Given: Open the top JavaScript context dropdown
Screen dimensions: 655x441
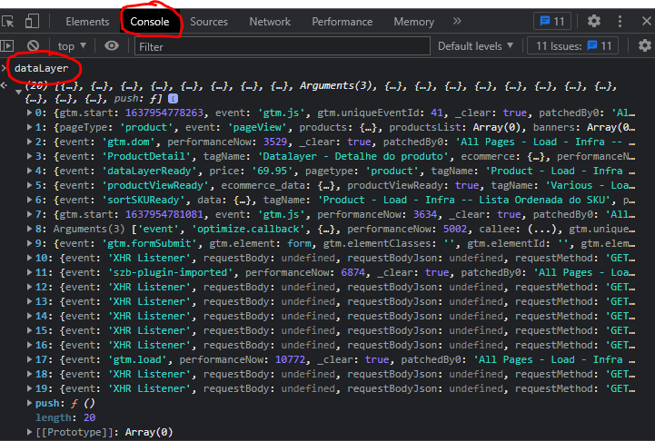Looking at the screenshot, I should [x=72, y=46].
